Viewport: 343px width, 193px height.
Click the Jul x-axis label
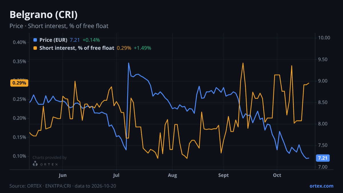coord(116,175)
